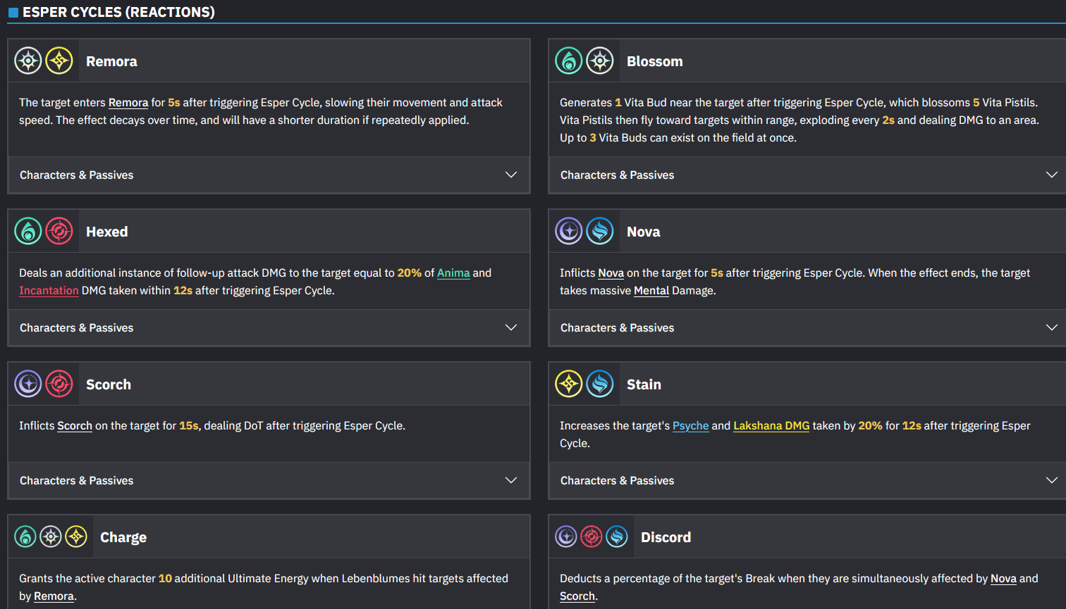Expand Characters & Passives under Stain
The width and height of the screenshot is (1066, 609).
pos(808,480)
